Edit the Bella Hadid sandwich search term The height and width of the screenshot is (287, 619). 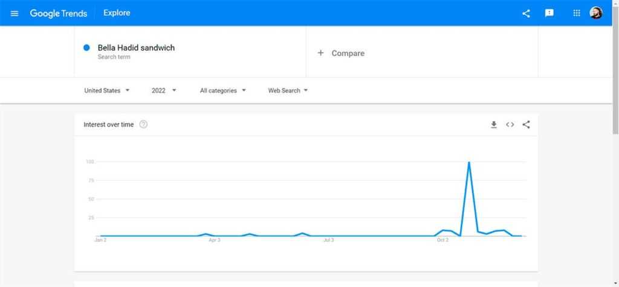136,48
